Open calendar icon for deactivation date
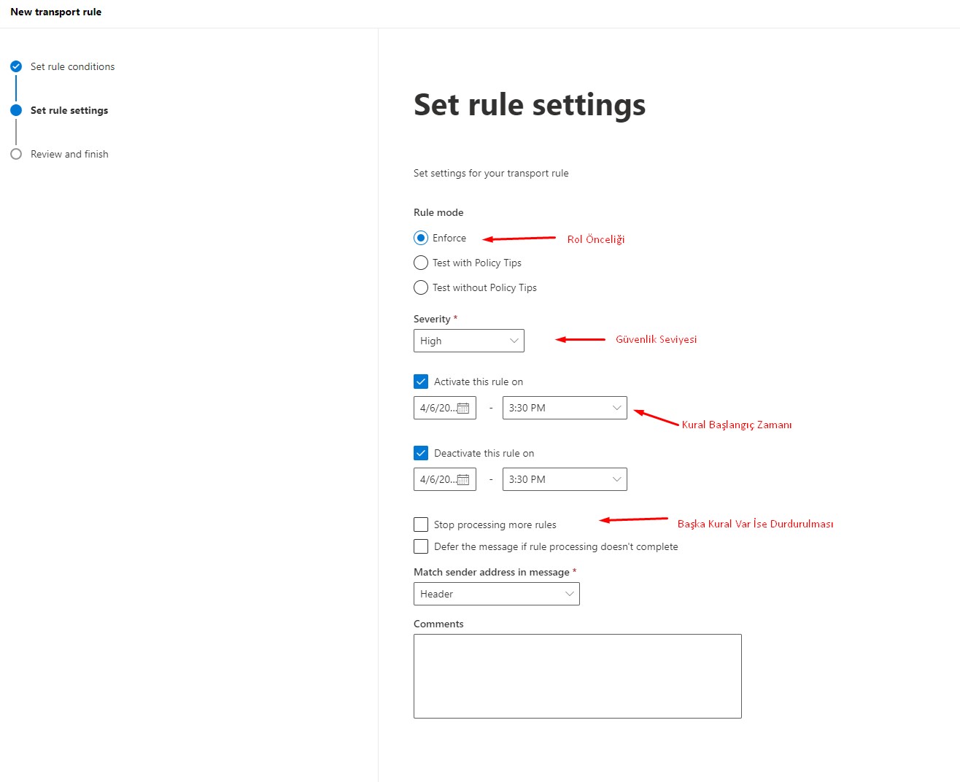The image size is (960, 782). point(463,480)
